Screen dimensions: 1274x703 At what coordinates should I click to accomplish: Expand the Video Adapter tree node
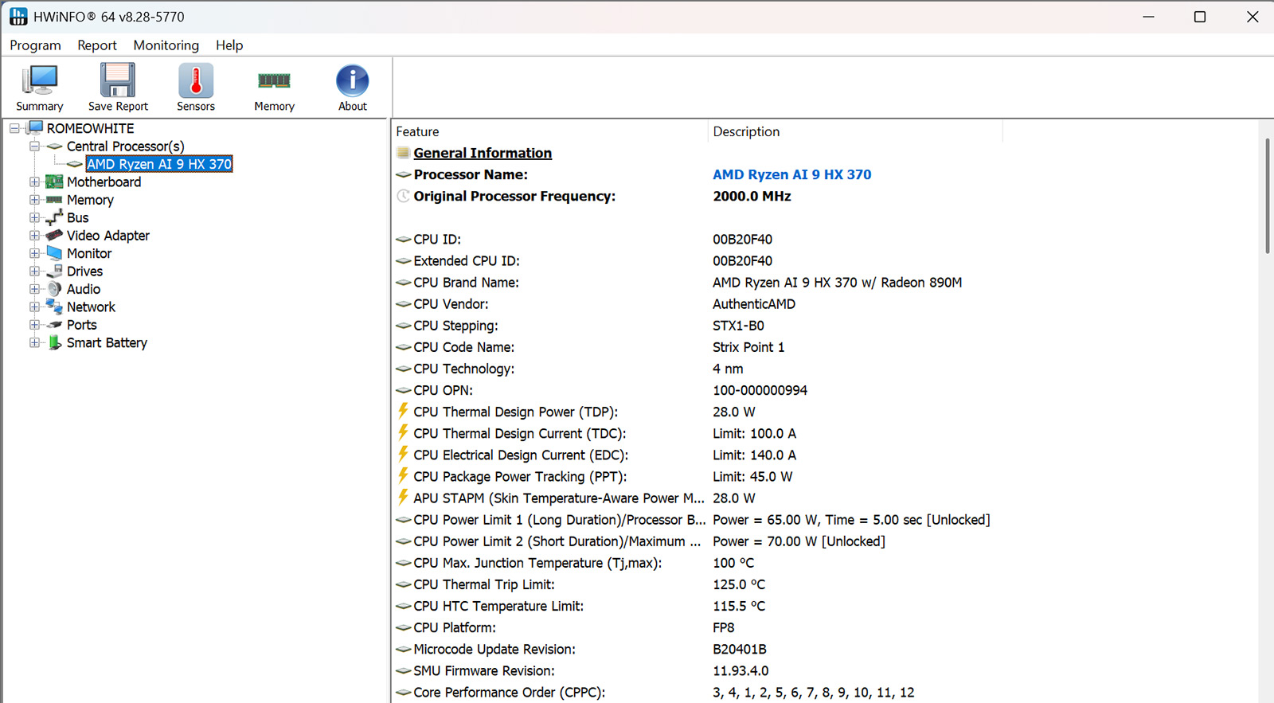(x=34, y=236)
